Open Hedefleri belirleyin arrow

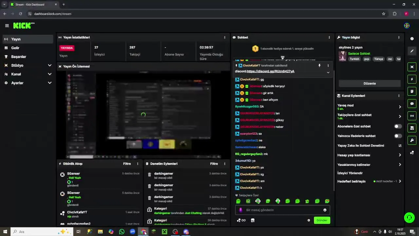[x=400, y=181]
